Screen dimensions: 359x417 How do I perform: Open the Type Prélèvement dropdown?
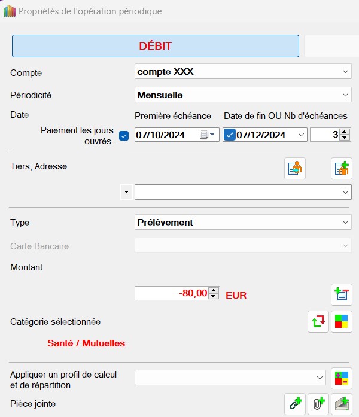coord(345,223)
